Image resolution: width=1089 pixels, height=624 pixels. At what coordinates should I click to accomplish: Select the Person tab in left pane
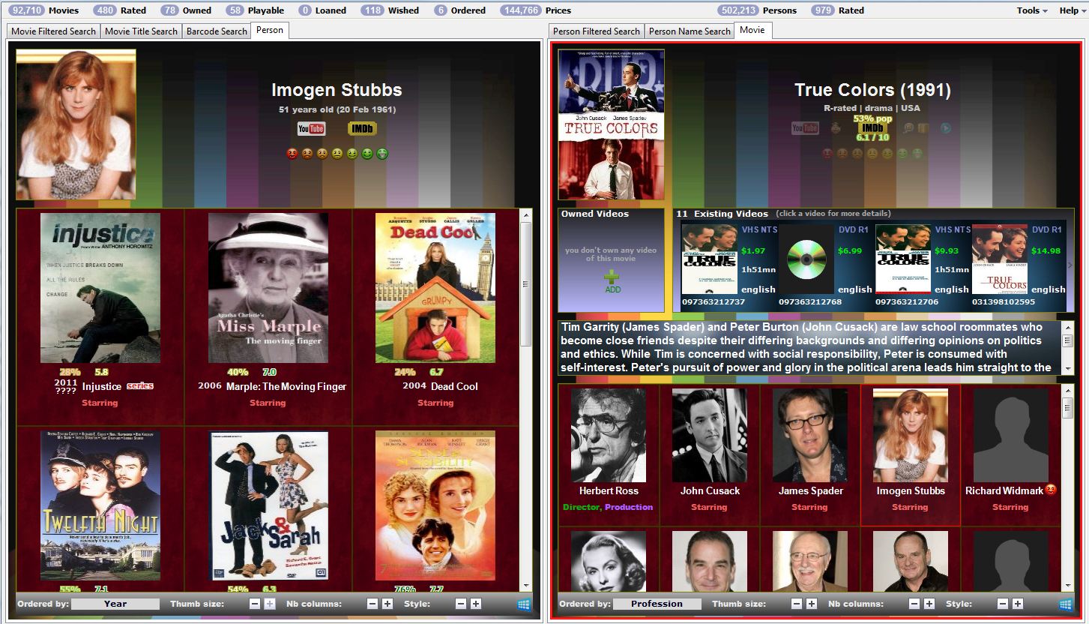(x=269, y=30)
